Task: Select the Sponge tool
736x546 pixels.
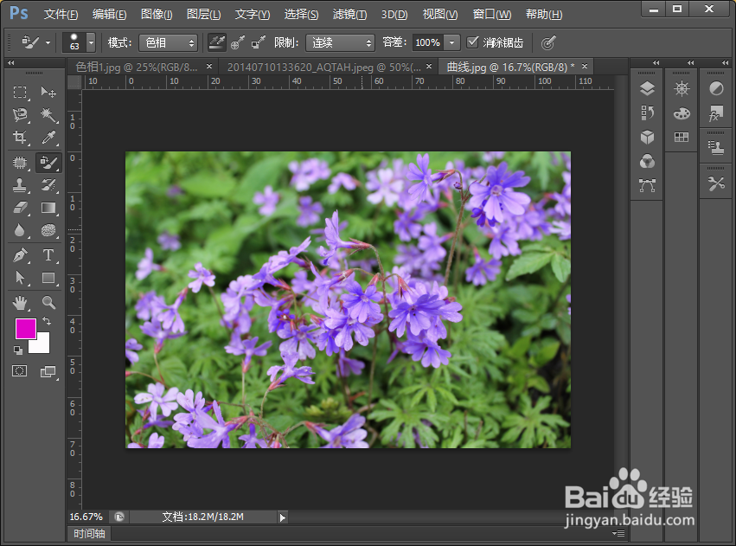Action: click(48, 230)
